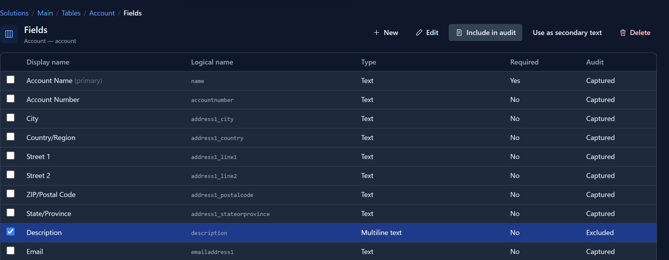
Task: Go to Solutions in the breadcrumb
Action: pyautogui.click(x=14, y=13)
